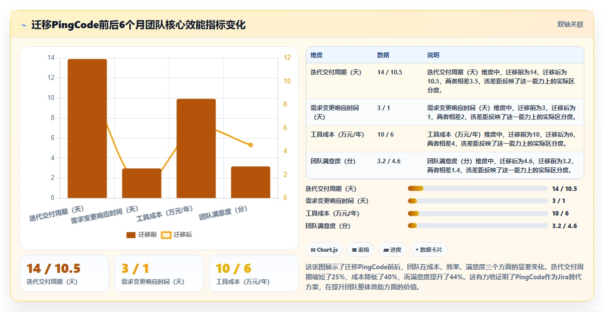Click the chart title 迁移PingCode前后6个月团队核心效能指标变化
The width and height of the screenshot is (604, 312).
pos(138,25)
